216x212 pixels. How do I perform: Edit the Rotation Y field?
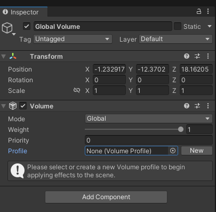[153, 80]
